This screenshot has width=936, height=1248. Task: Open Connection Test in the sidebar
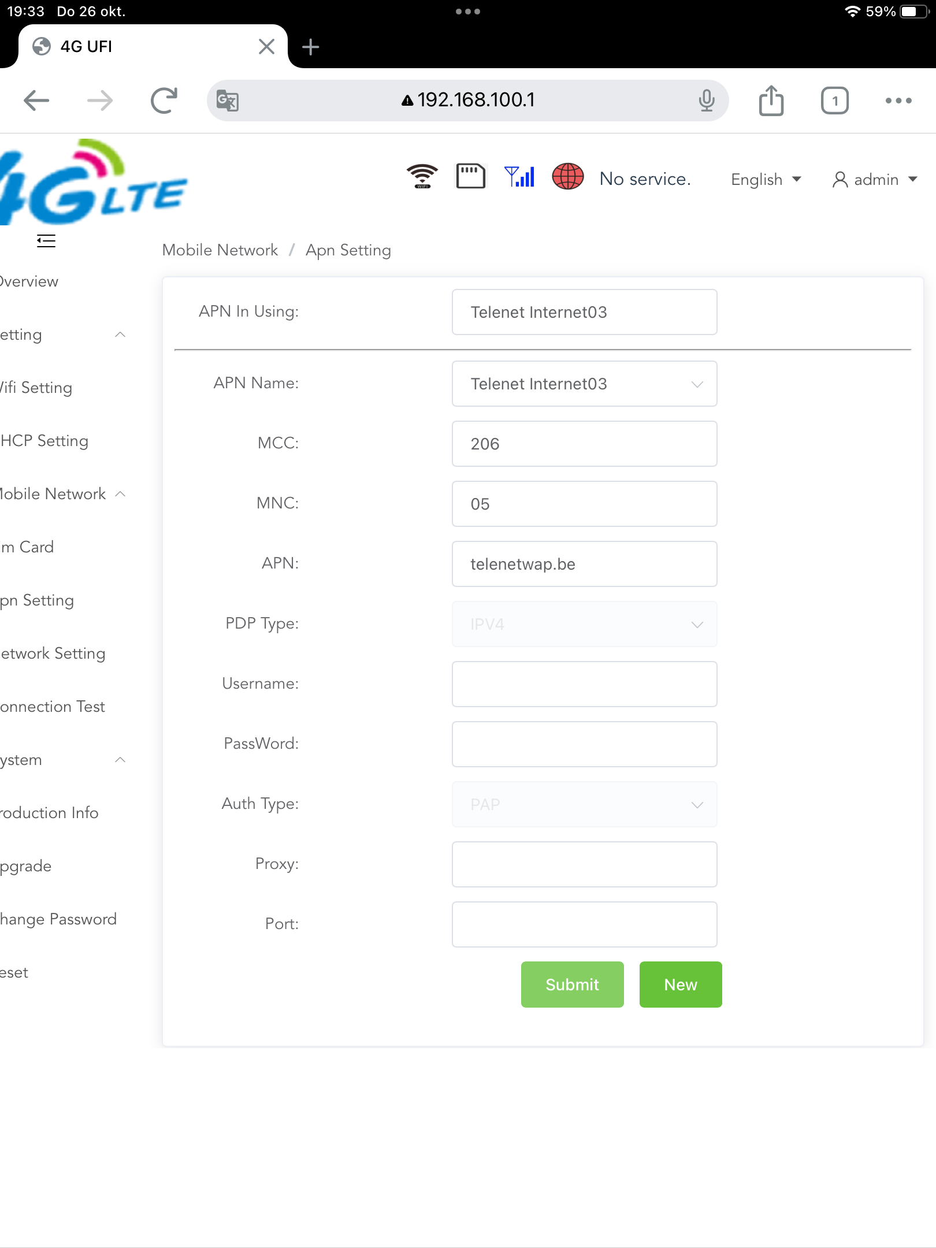53,707
